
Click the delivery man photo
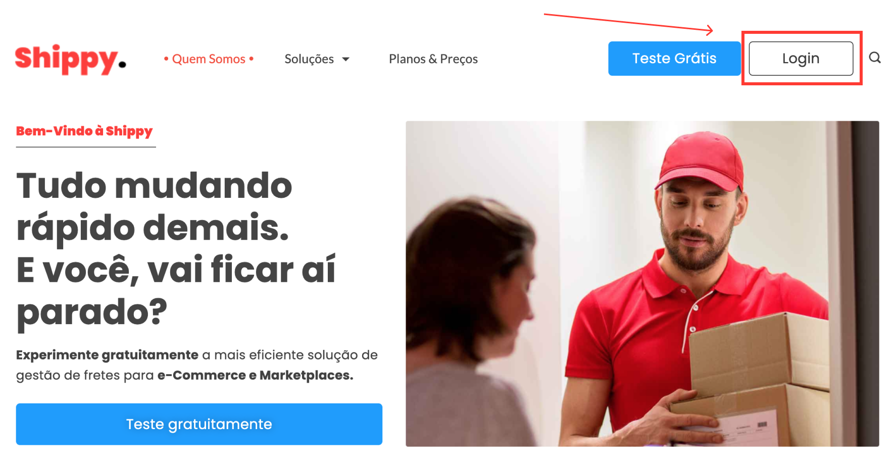click(x=642, y=284)
